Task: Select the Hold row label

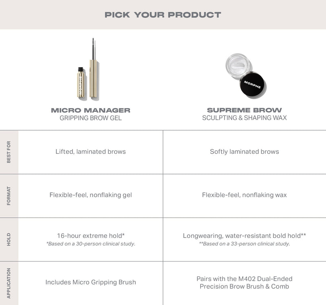Action: click(9, 240)
